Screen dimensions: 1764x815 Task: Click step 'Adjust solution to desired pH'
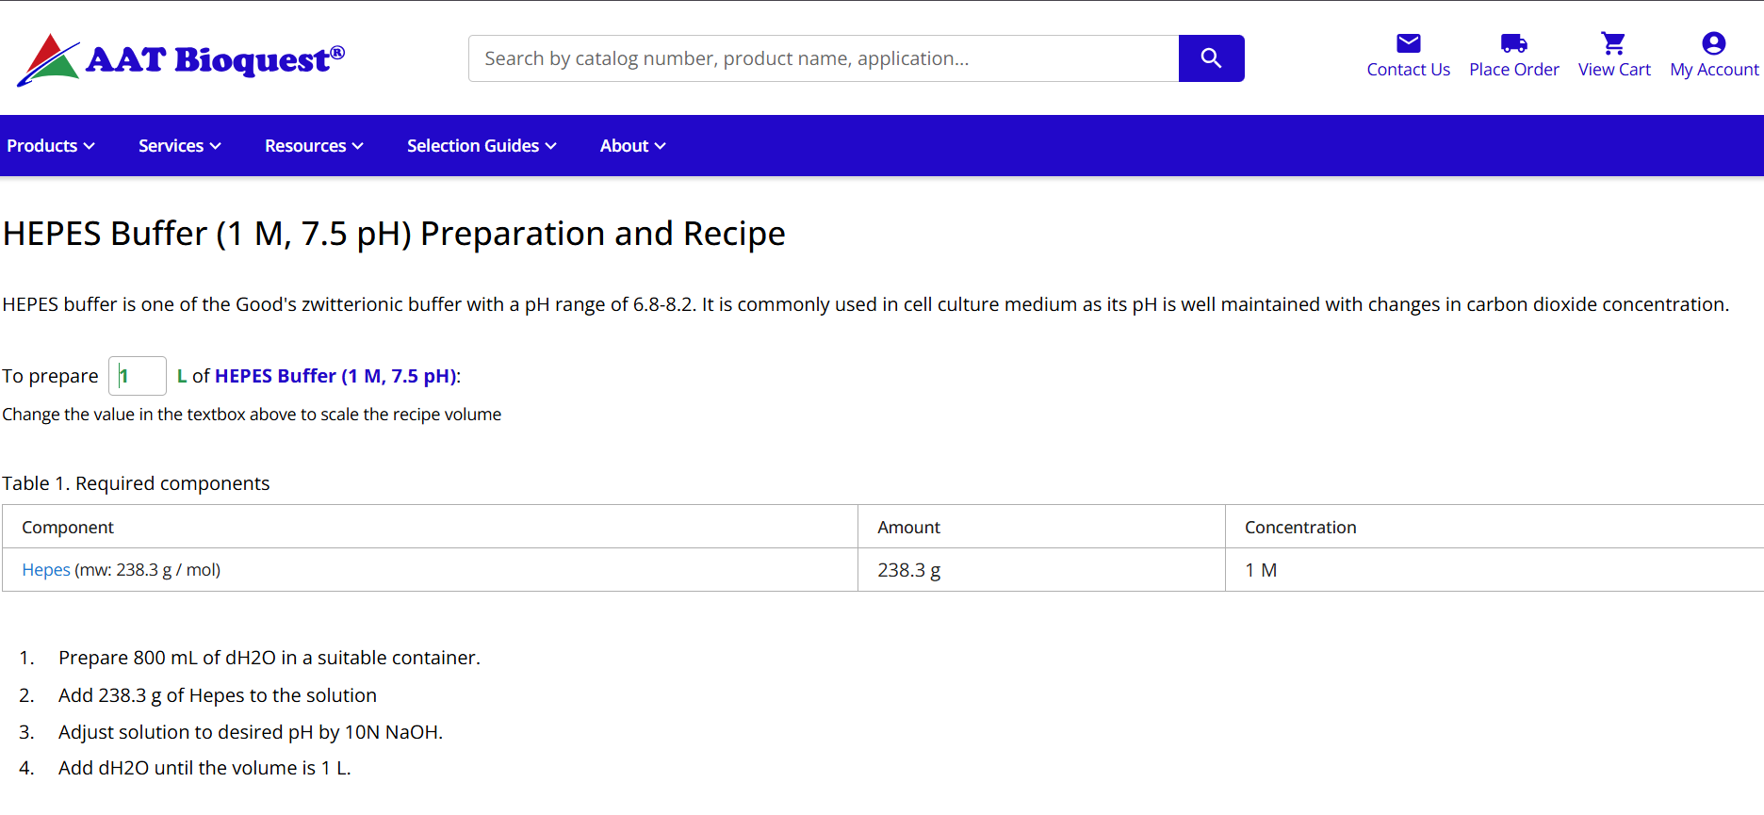pos(251,732)
